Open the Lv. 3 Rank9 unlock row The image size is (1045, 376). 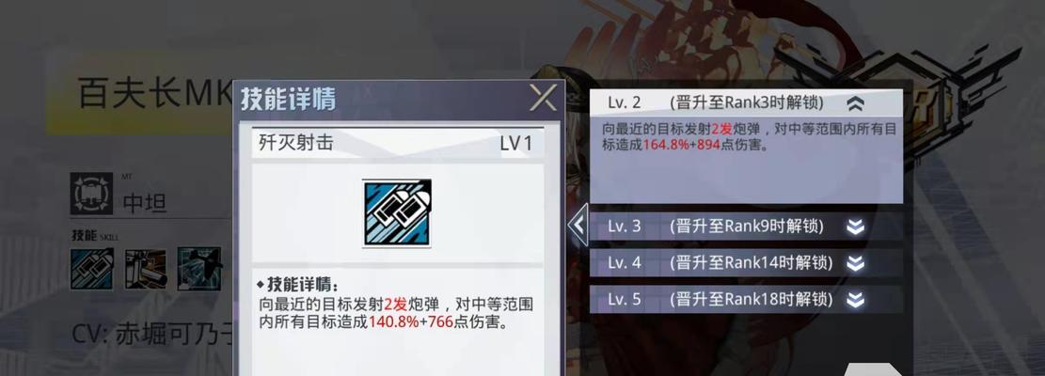(746, 227)
